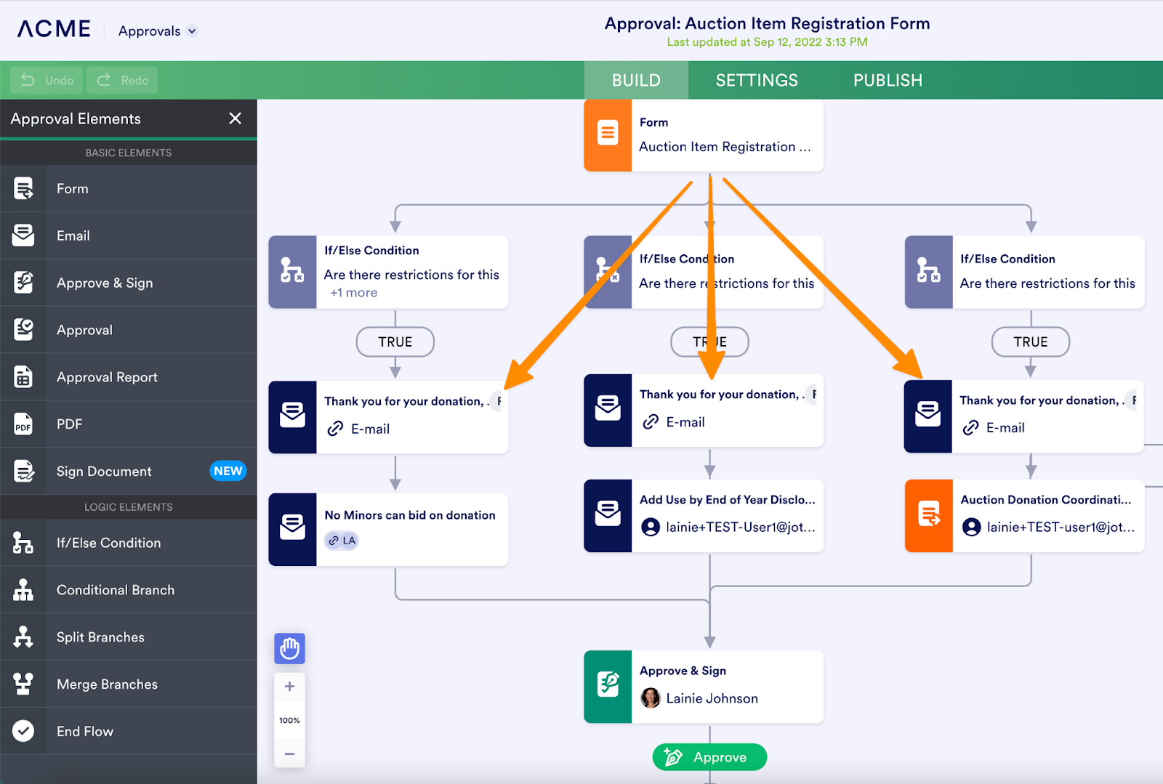Viewport: 1163px width, 784px height.
Task: Open the Approvals dropdown
Action: click(158, 31)
